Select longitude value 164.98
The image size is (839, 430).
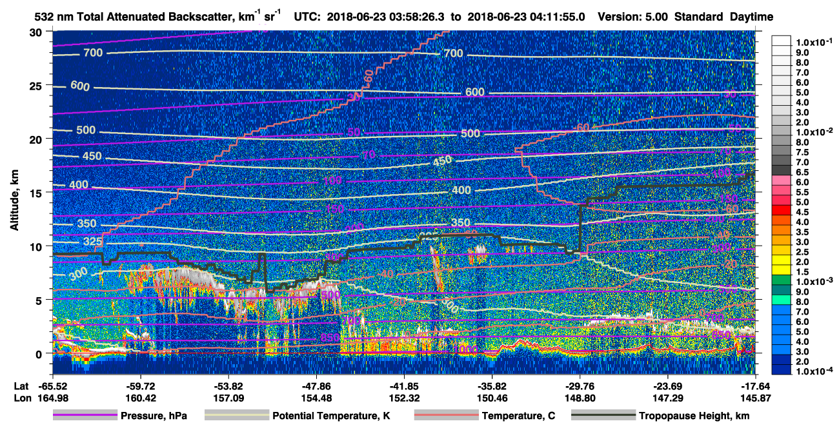52,397
